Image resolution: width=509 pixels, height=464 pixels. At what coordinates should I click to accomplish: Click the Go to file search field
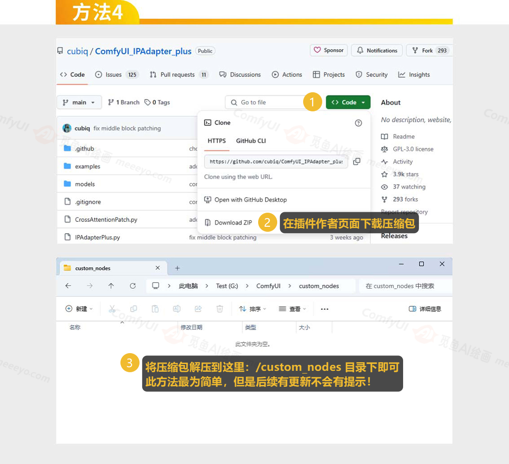tap(264, 102)
